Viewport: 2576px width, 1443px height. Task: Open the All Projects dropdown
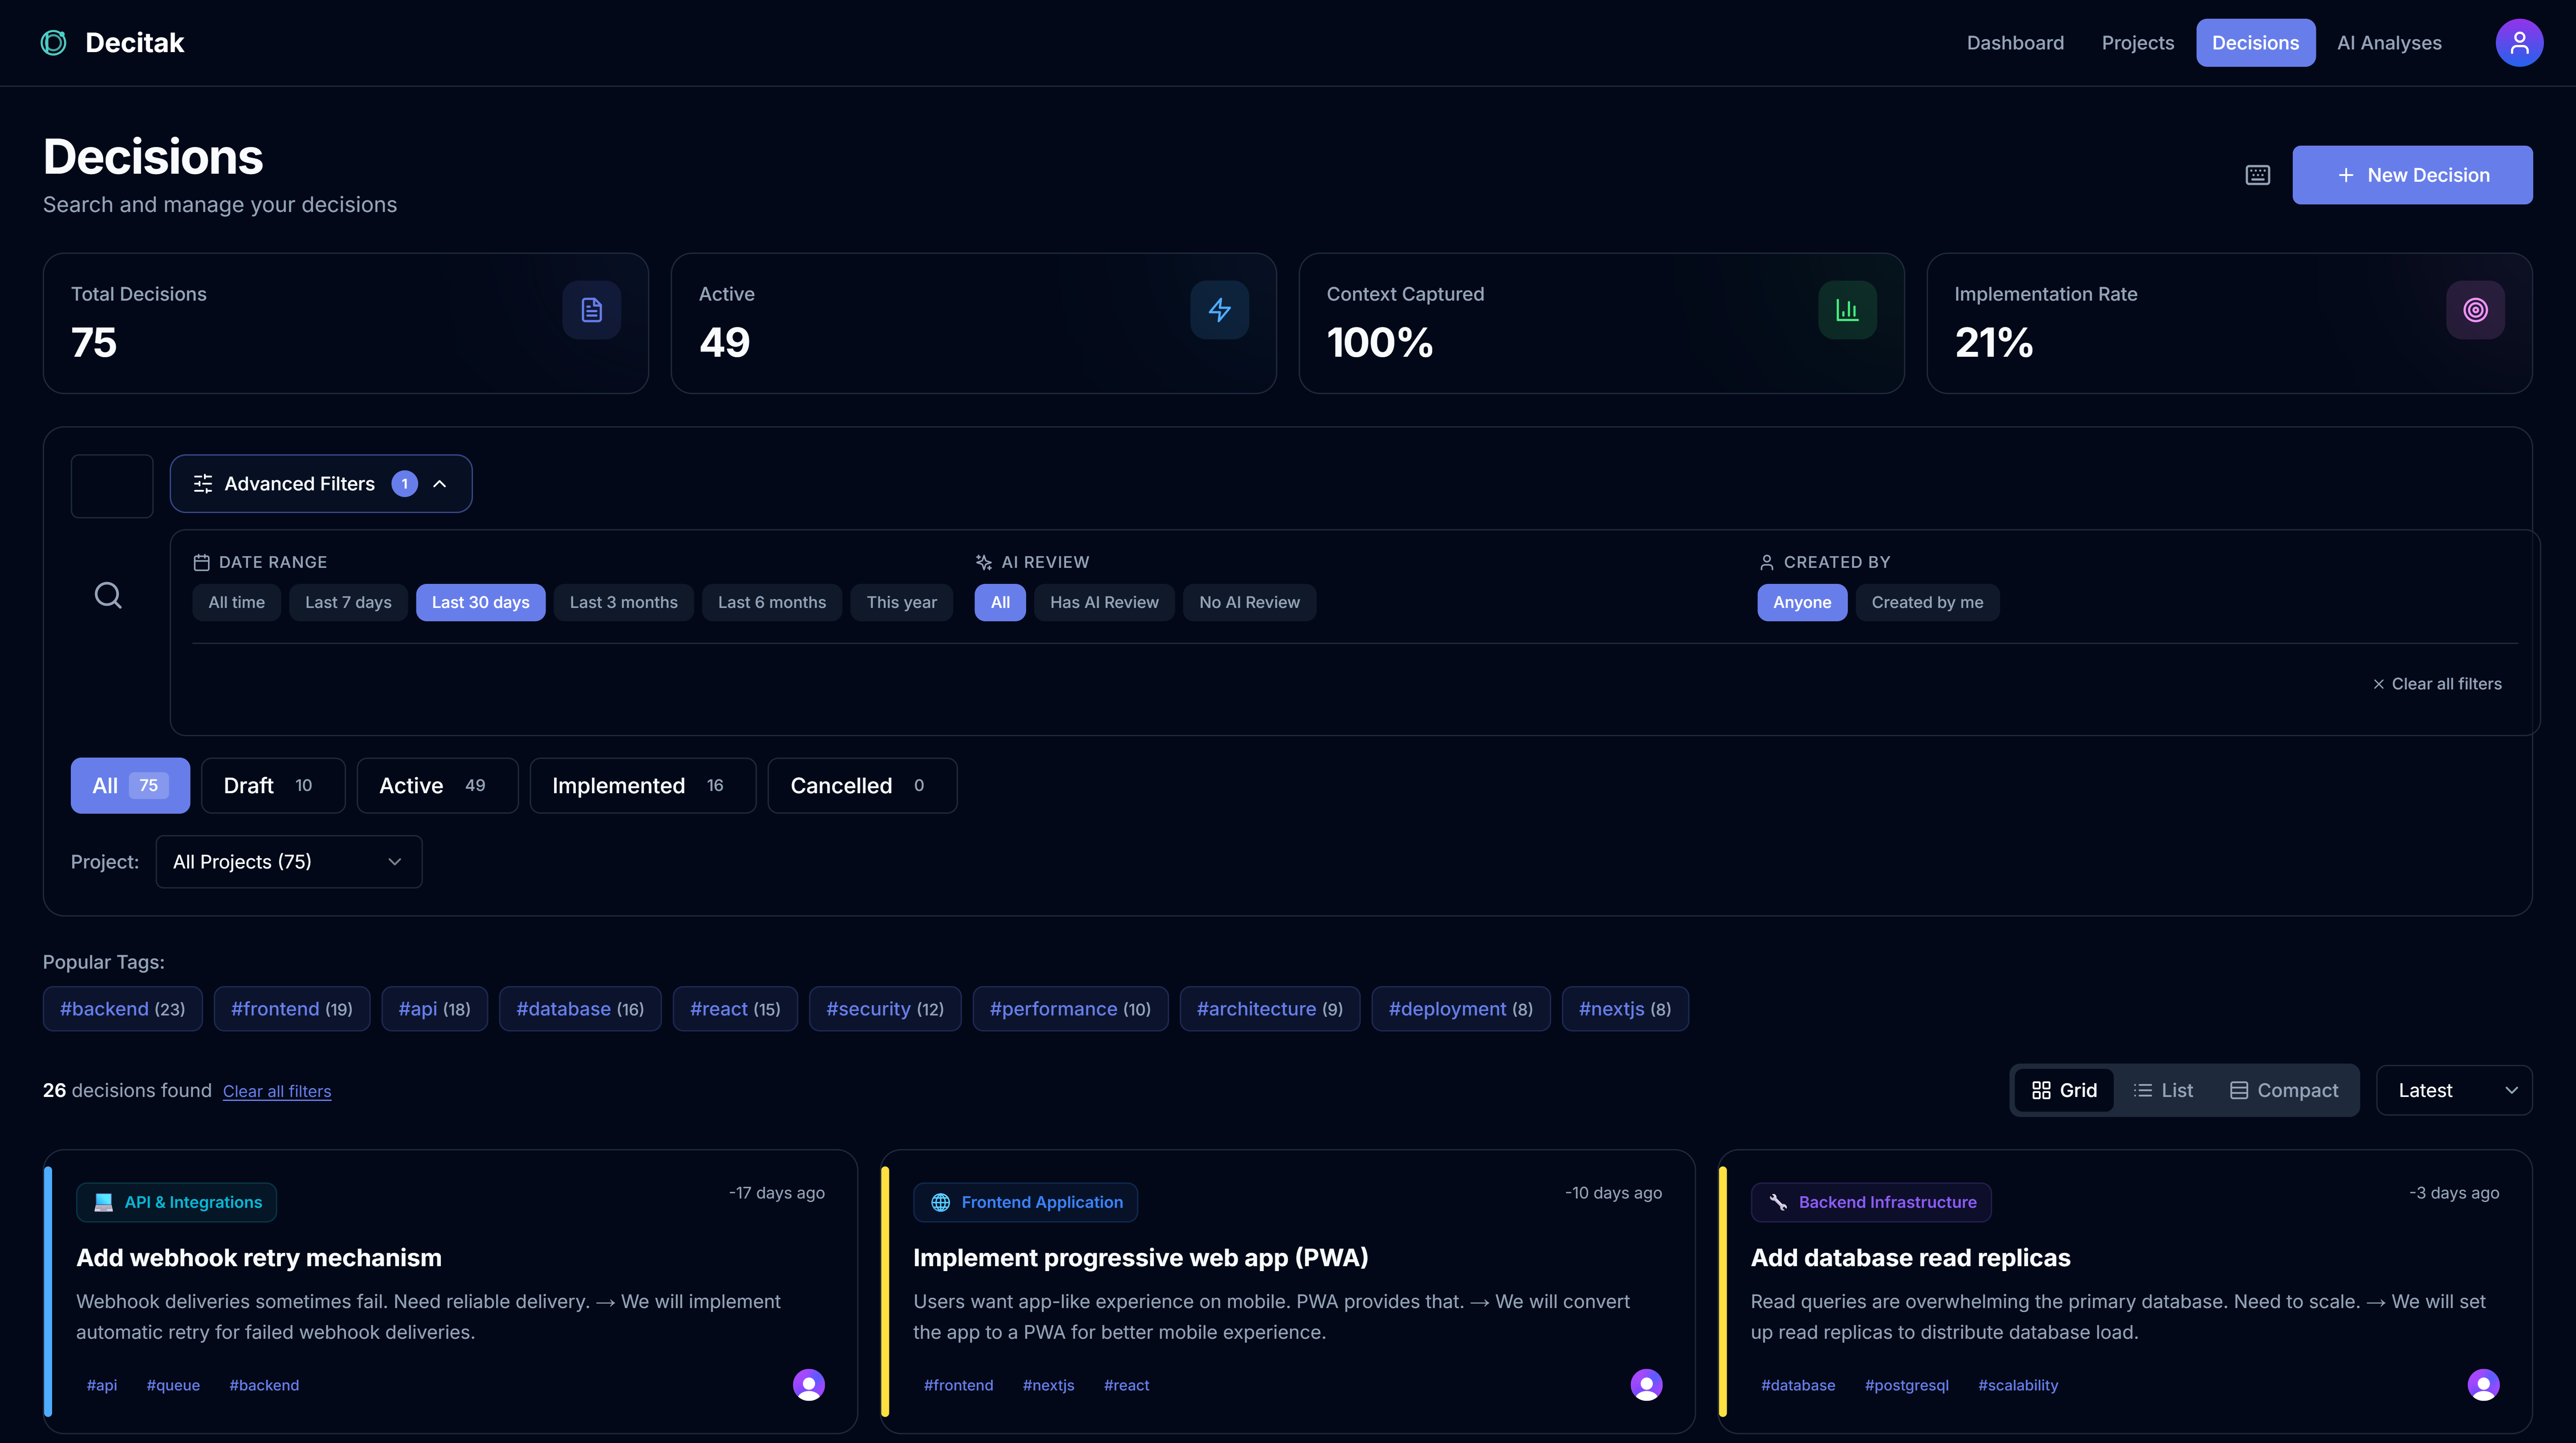coord(288,861)
